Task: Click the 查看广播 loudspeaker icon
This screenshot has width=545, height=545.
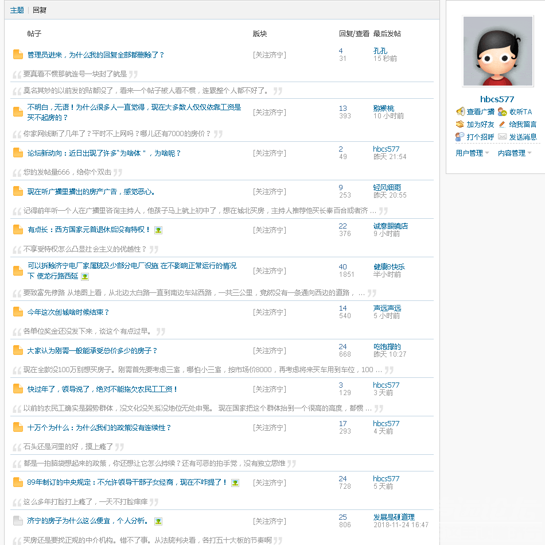Action: tap(461, 111)
